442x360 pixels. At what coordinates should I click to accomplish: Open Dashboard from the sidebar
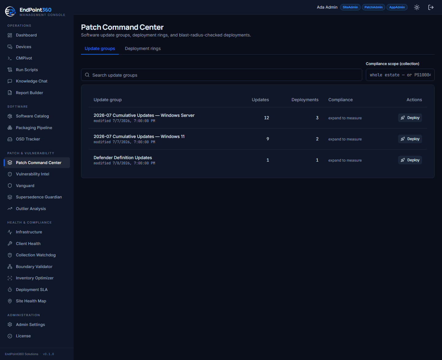37,35
